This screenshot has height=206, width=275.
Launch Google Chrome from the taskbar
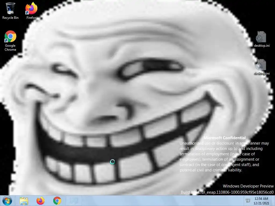57,201
